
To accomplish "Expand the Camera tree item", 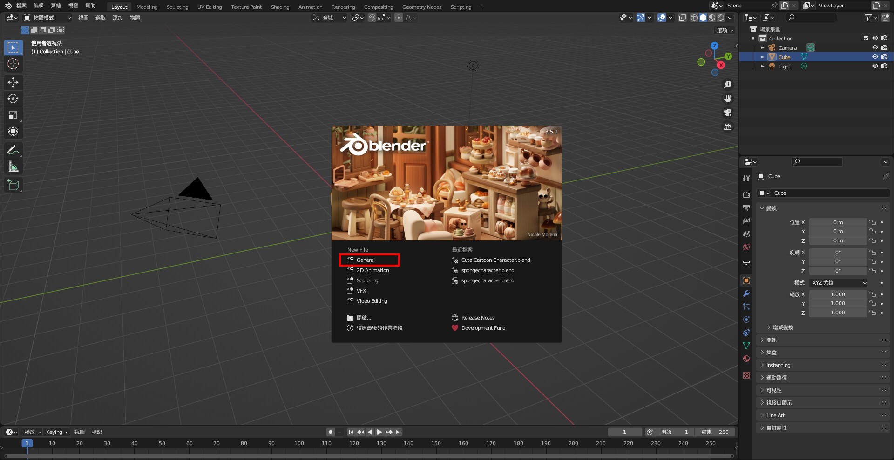I will (762, 47).
